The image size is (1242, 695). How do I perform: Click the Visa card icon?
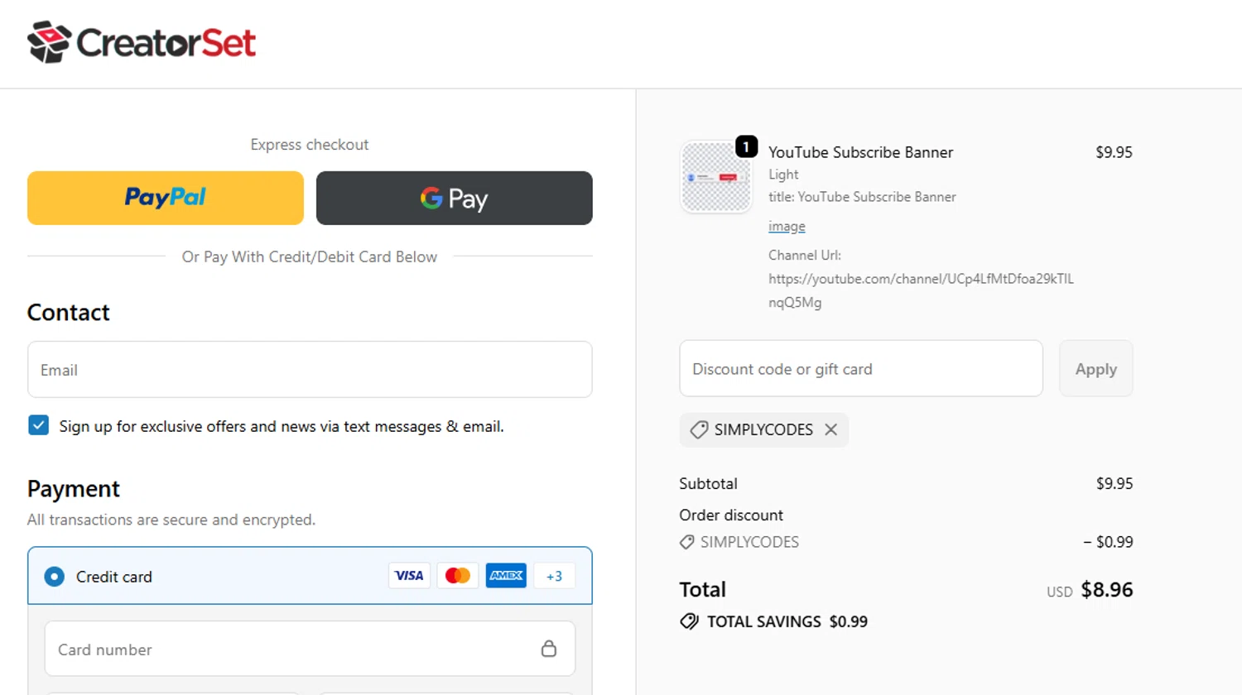click(409, 576)
